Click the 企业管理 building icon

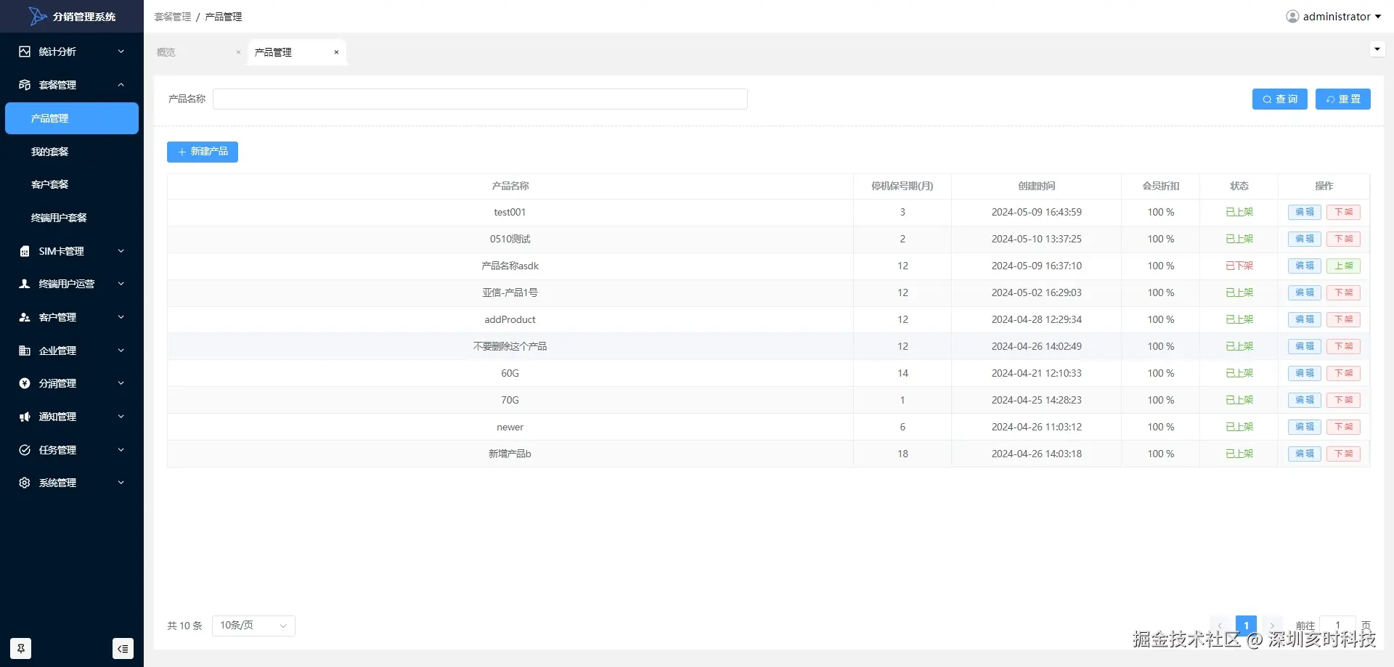click(25, 351)
